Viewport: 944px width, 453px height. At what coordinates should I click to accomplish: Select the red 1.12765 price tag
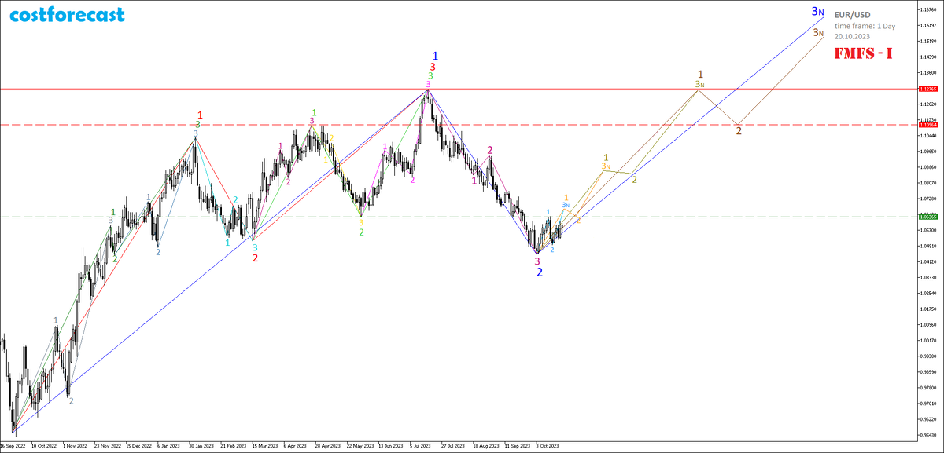927,89
